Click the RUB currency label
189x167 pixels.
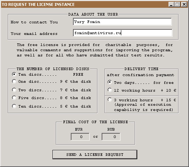pyautogui.click(x=111, y=130)
